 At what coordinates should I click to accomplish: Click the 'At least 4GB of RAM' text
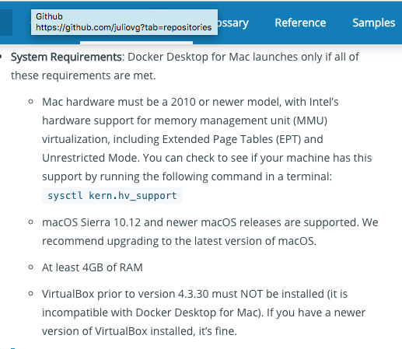click(x=93, y=267)
